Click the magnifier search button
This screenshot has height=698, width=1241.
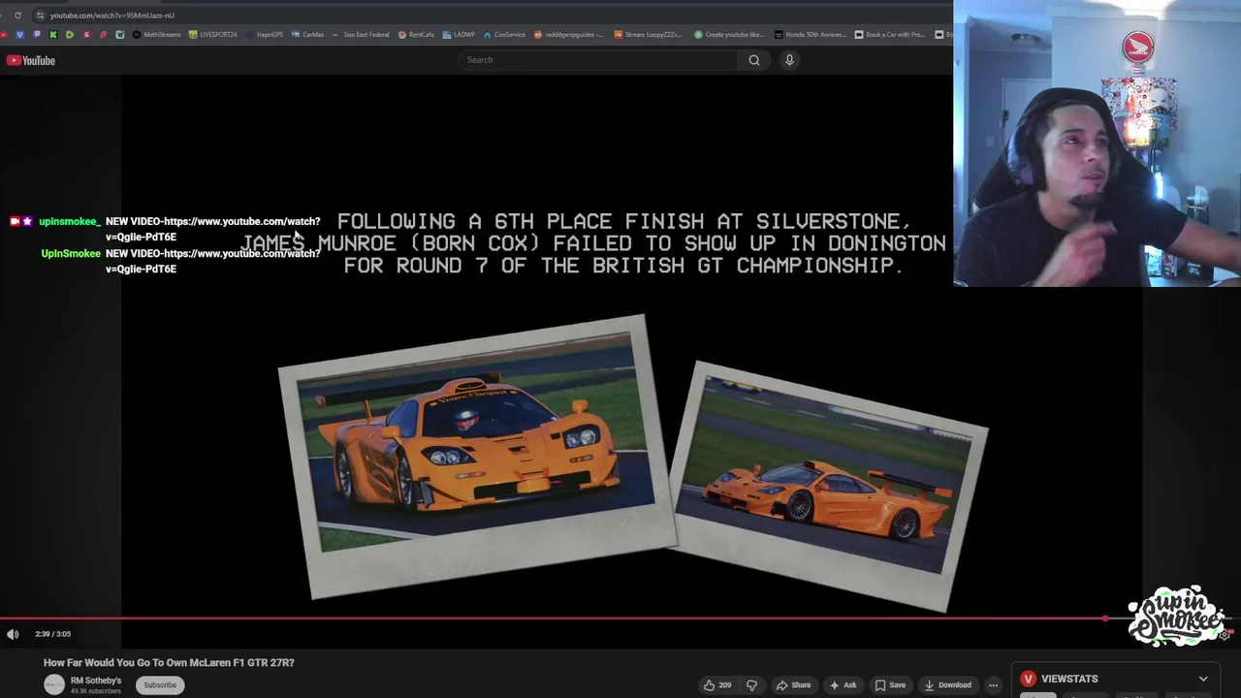[x=753, y=60]
